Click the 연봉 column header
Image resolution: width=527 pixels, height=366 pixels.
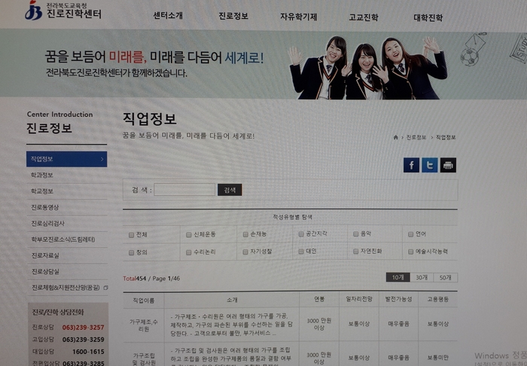coord(319,299)
